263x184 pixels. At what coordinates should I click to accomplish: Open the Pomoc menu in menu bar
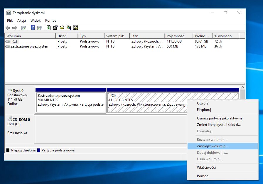pos(51,21)
